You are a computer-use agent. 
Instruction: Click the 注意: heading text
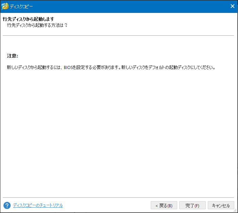click(x=13, y=56)
